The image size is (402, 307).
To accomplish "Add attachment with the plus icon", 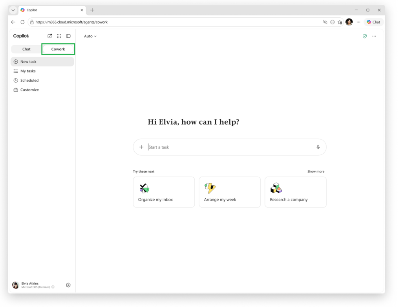I will coord(141,147).
